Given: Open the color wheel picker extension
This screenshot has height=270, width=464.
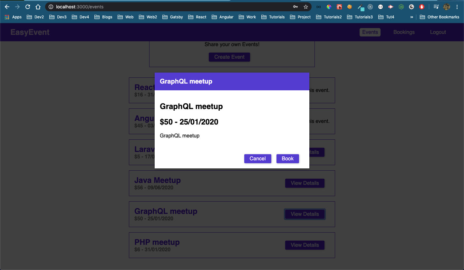Looking at the screenshot, I should tap(329, 7).
